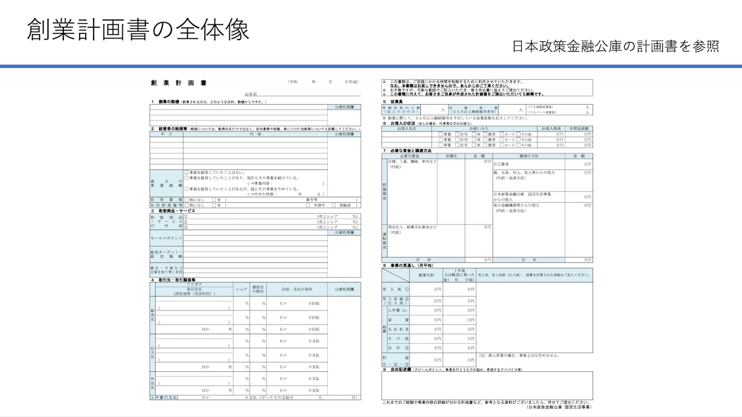The height and width of the screenshot is (417, 742).
Task: Click the '販売先' side label
Action: [153, 315]
